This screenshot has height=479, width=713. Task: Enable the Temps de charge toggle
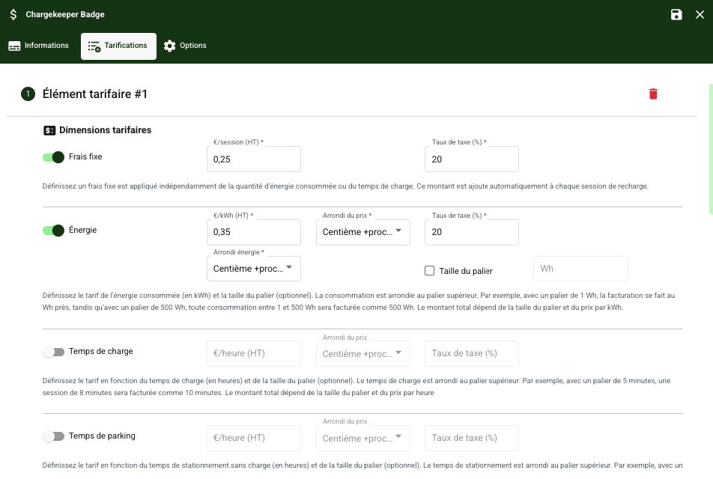pyautogui.click(x=54, y=352)
